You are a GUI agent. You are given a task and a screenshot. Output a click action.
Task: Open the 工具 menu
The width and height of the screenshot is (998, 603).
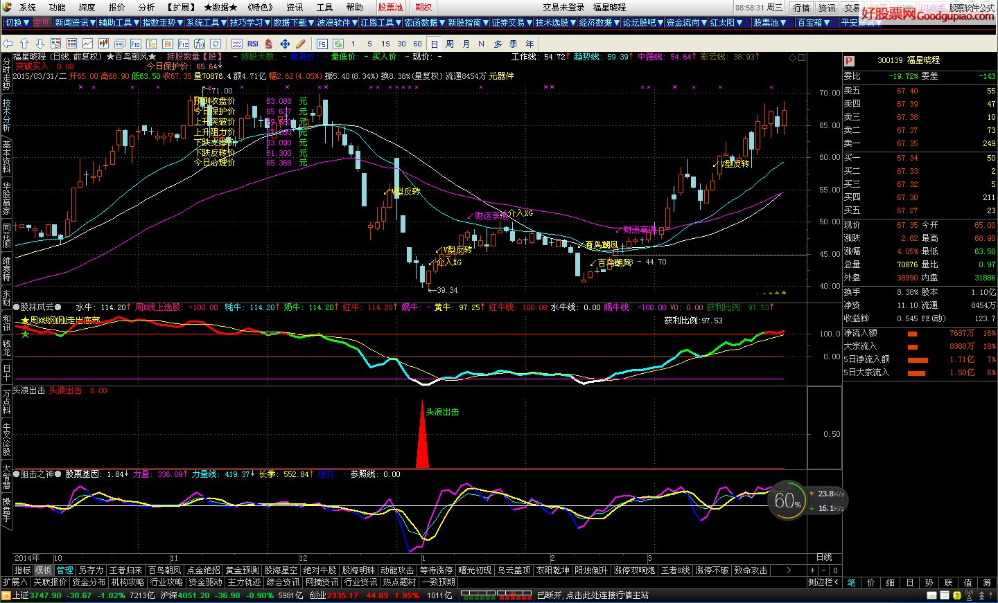pyautogui.click(x=324, y=7)
